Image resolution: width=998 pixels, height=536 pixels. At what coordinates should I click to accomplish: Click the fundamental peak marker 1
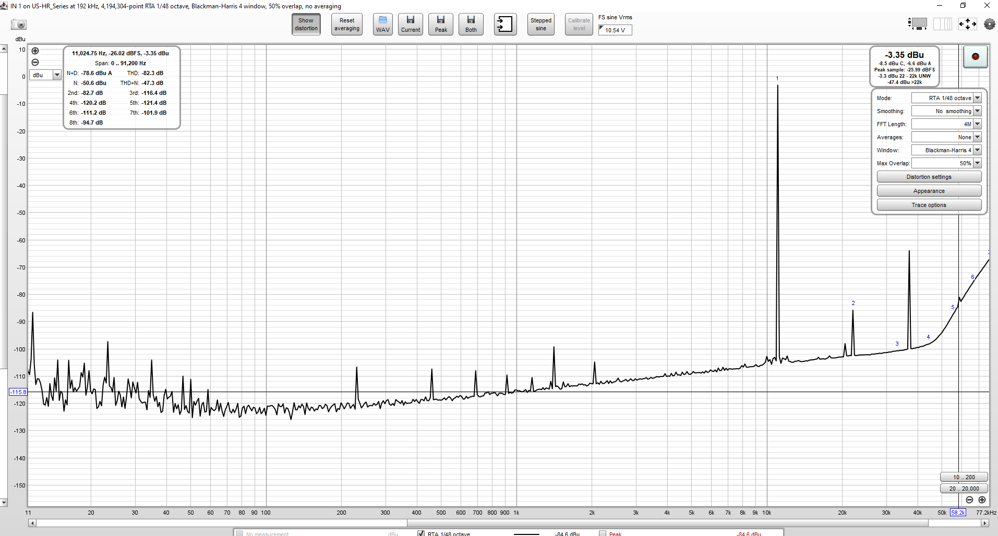(777, 79)
